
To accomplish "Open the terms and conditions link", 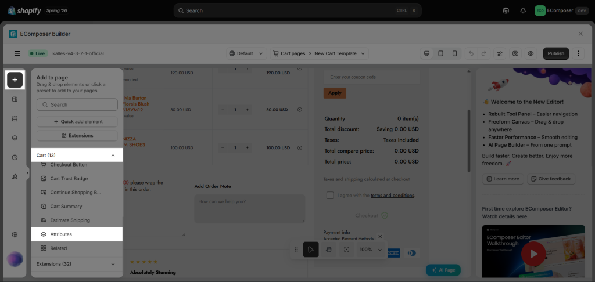I will [392, 195].
